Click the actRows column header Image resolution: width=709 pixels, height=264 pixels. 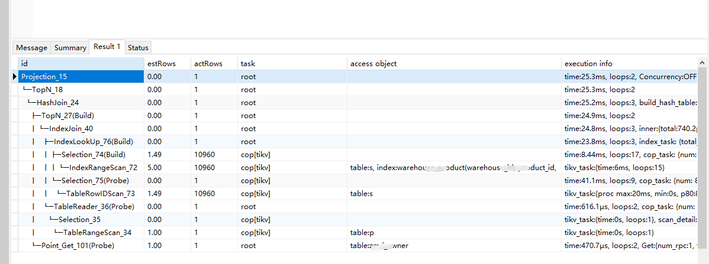[x=214, y=63]
